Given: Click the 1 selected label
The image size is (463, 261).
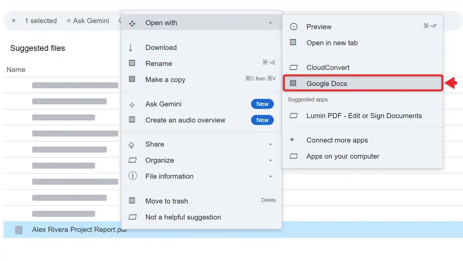Looking at the screenshot, I should pos(41,21).
